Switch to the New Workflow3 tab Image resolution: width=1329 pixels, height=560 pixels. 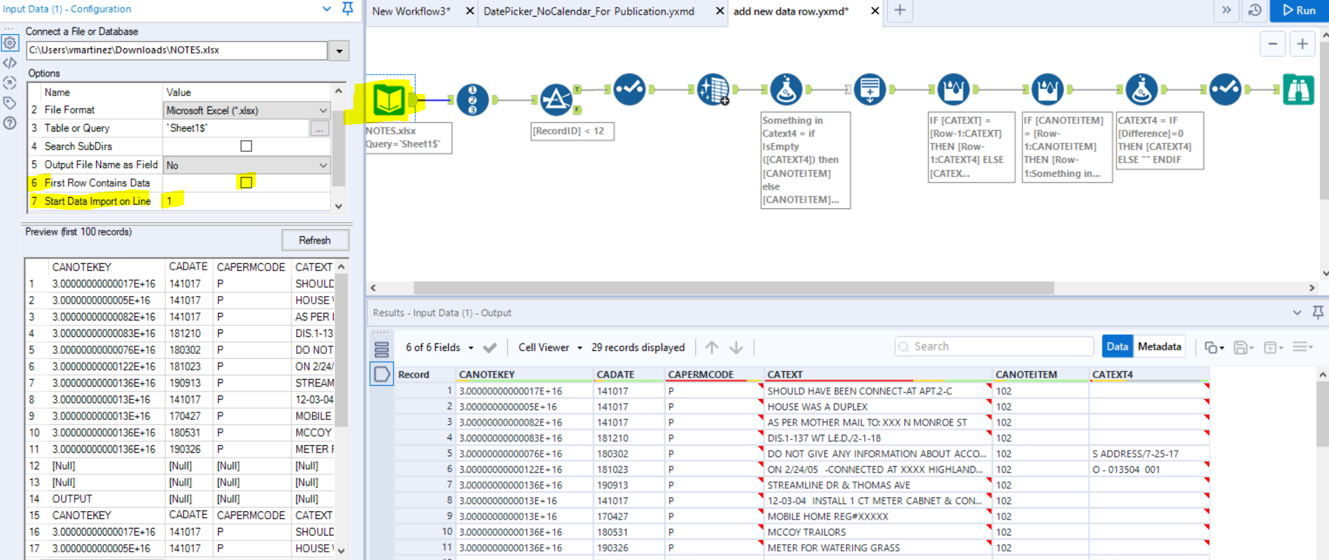(x=411, y=11)
